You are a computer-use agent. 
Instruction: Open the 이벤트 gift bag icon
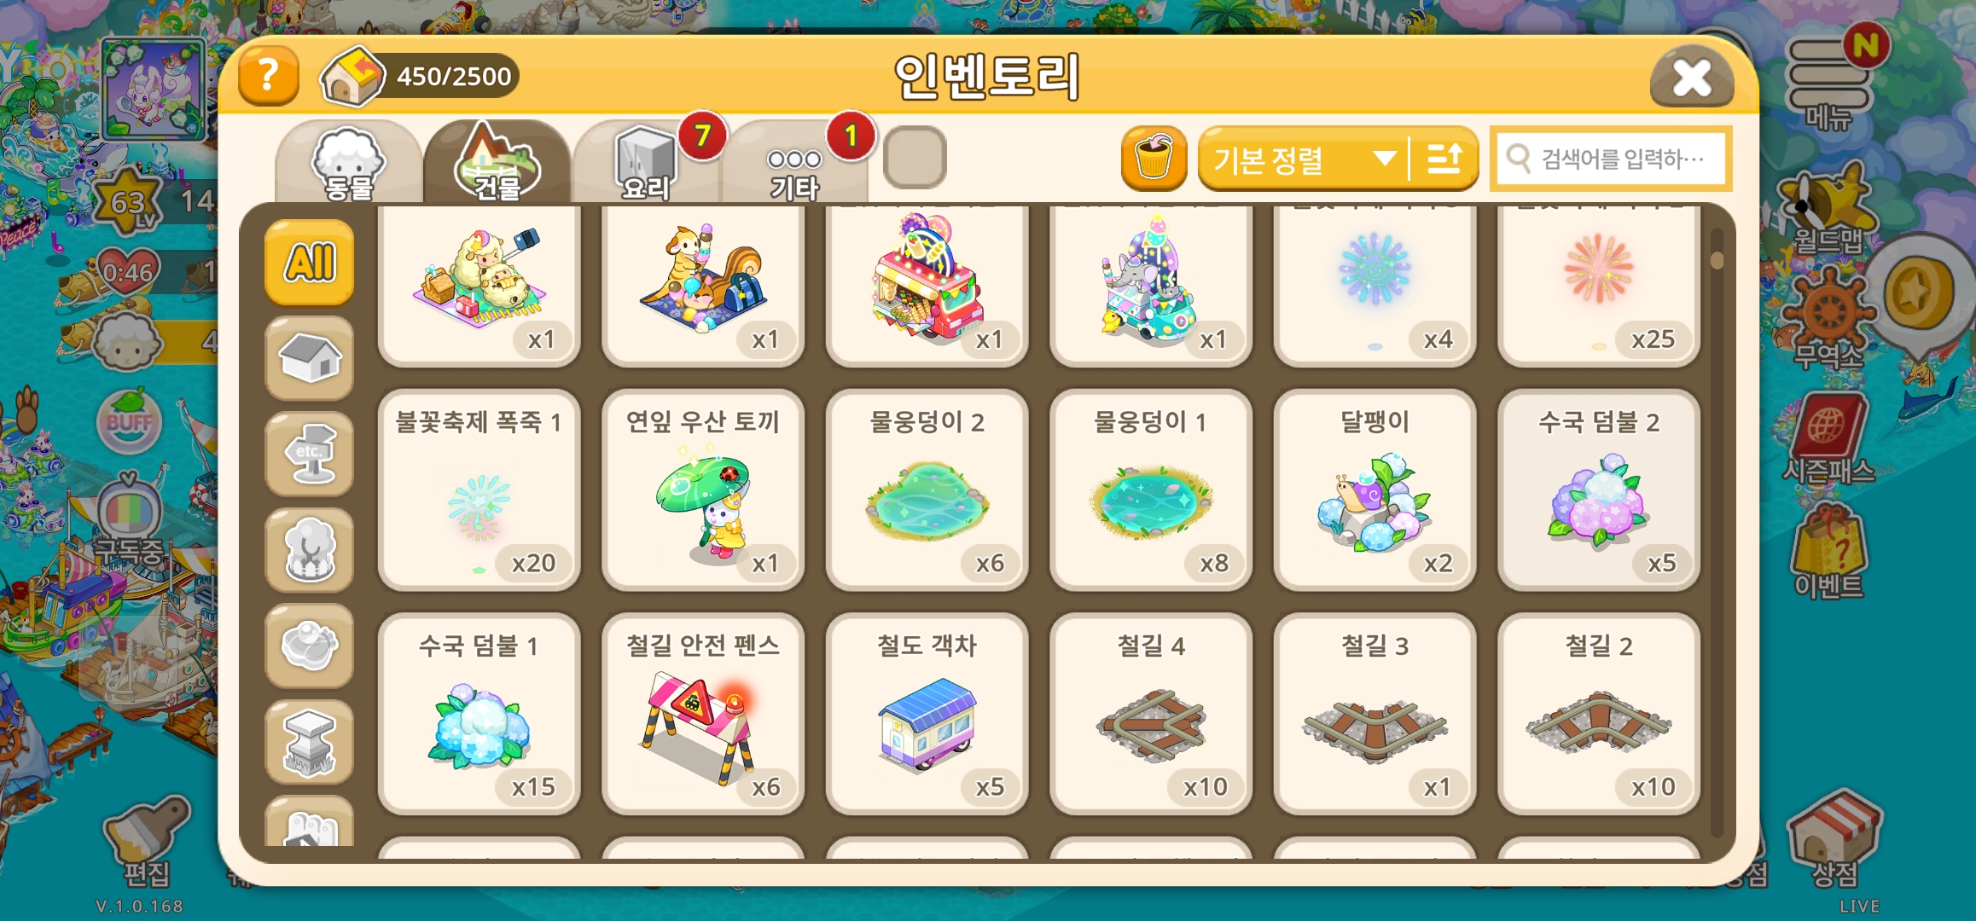click(1828, 553)
